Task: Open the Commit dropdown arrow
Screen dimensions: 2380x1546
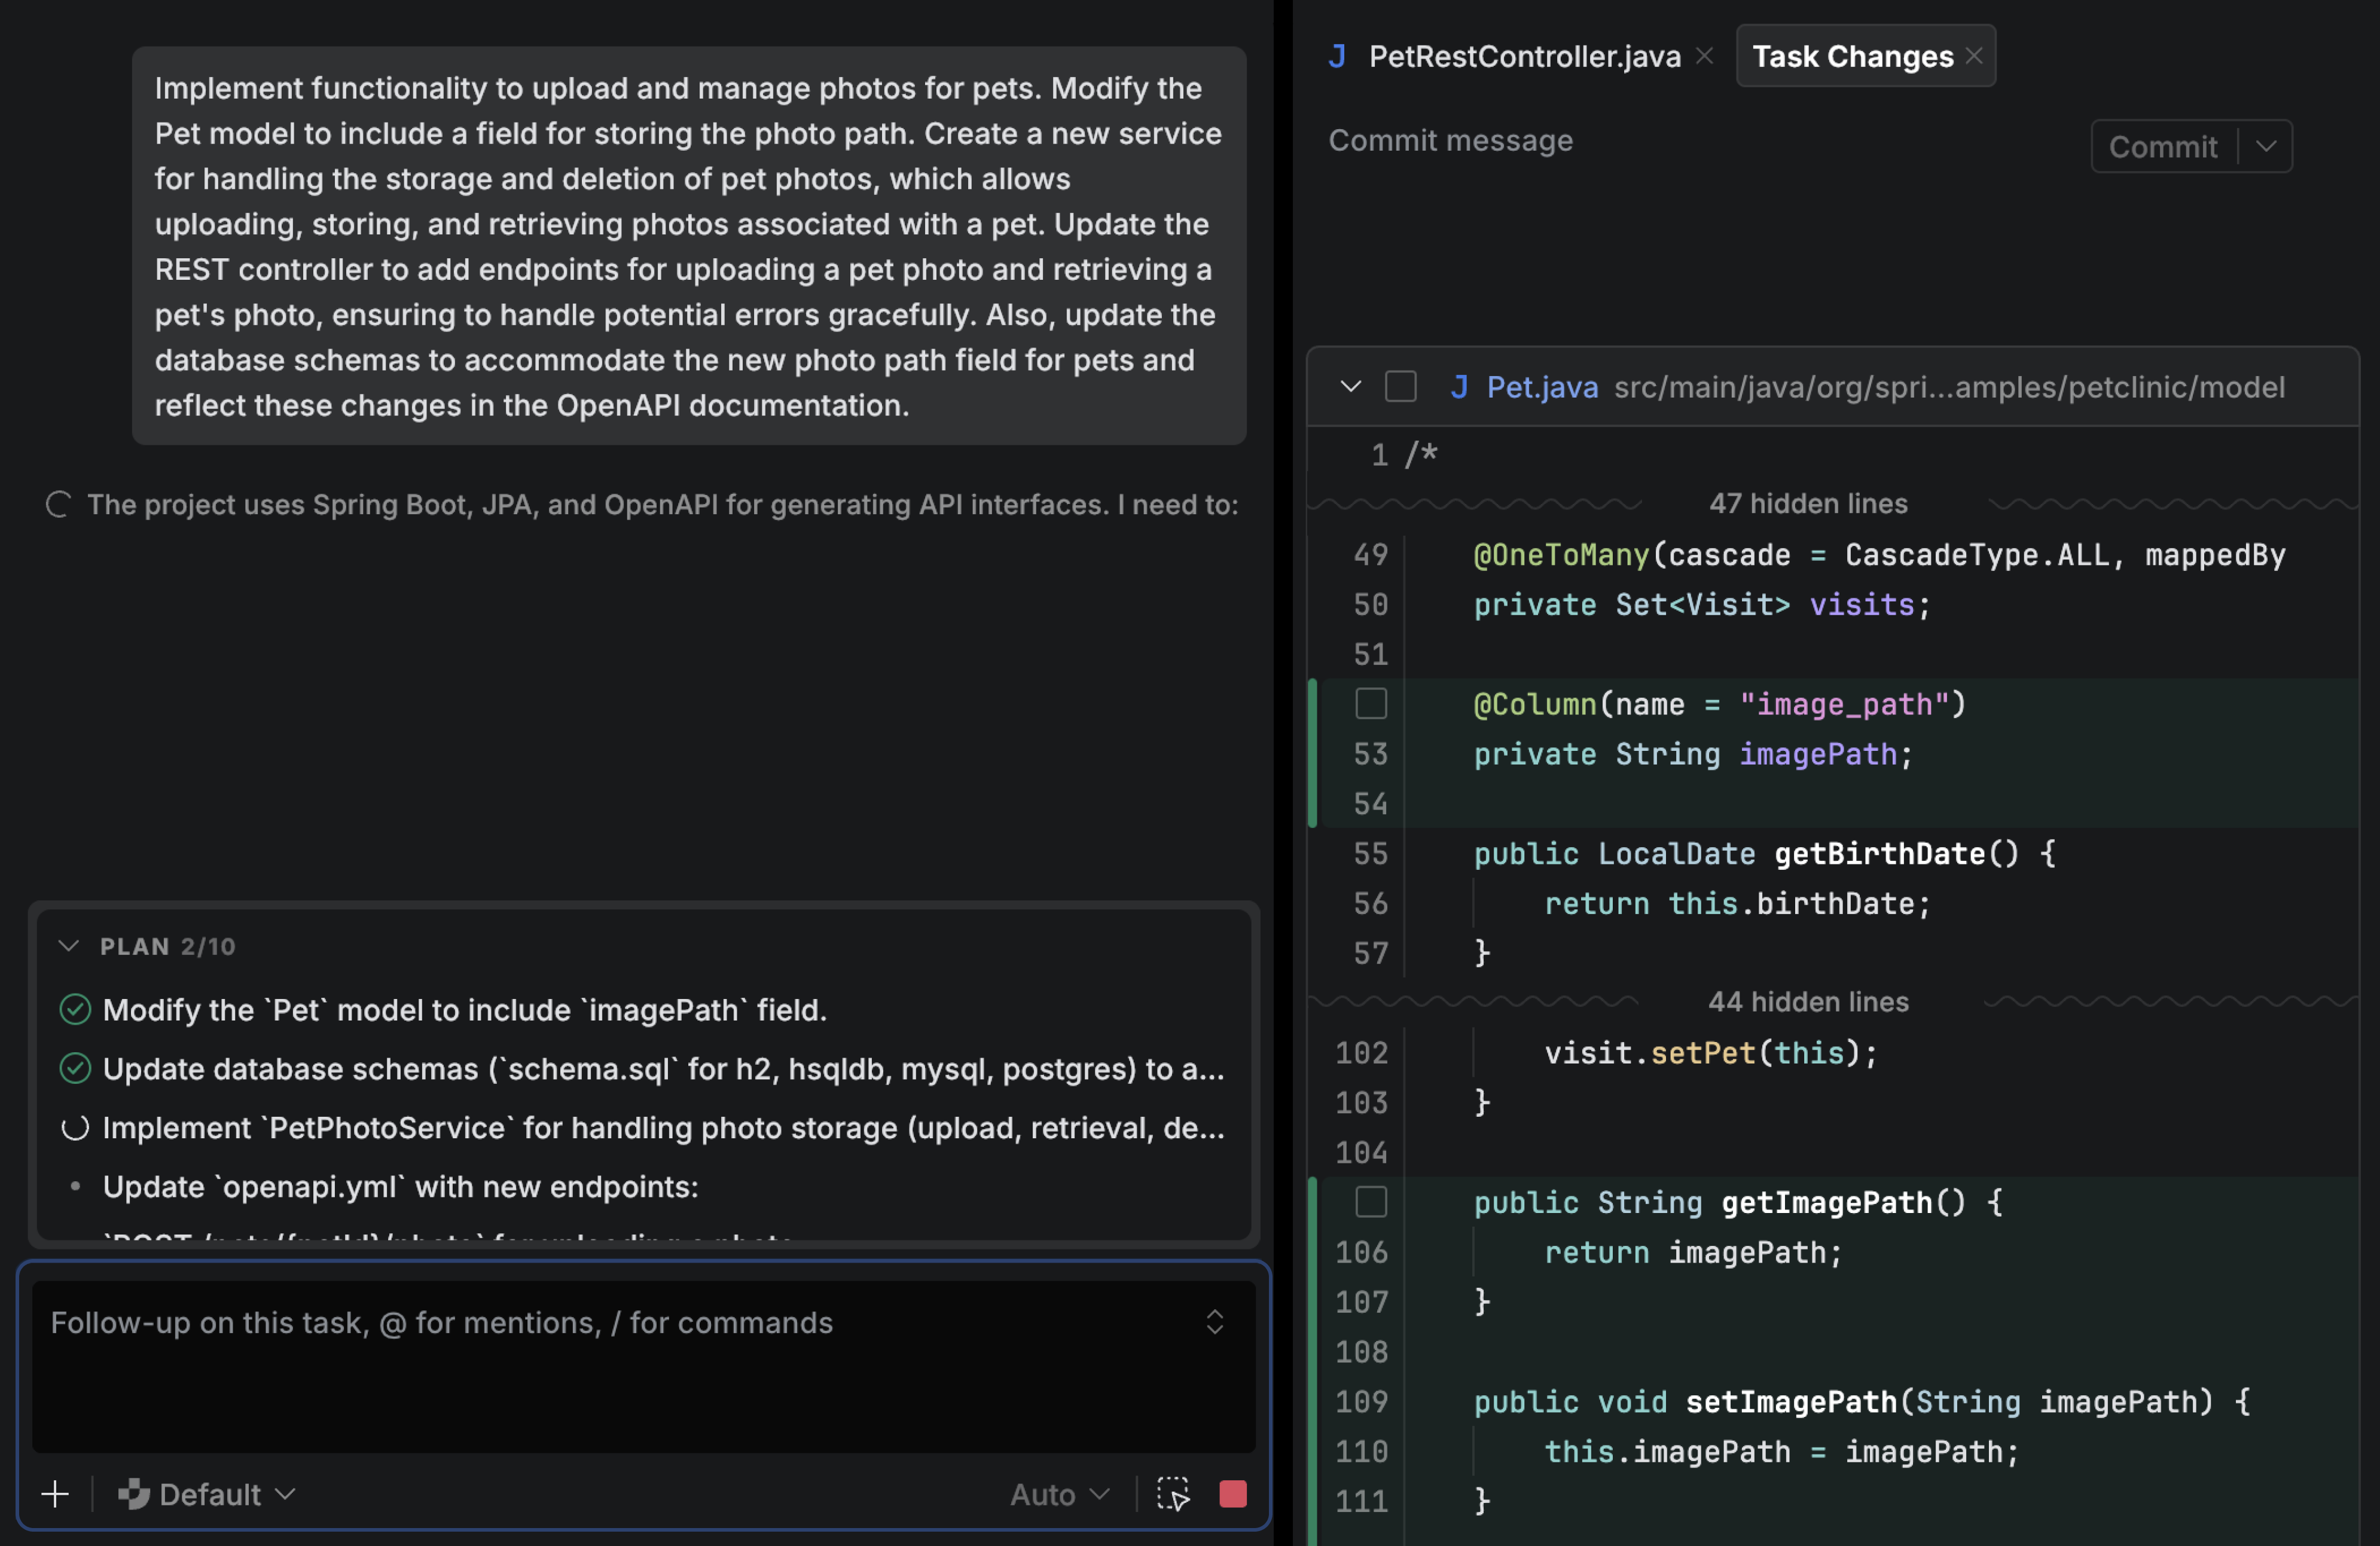Action: pos(2266,147)
